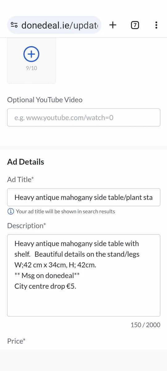The height and width of the screenshot is (371, 167).
Task: Tap the 9/10 photo count label
Action: 31,68
